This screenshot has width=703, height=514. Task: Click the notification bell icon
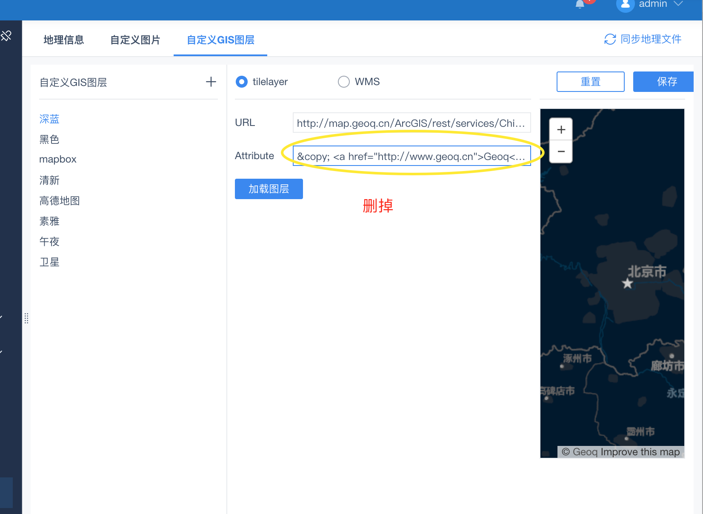(x=580, y=4)
